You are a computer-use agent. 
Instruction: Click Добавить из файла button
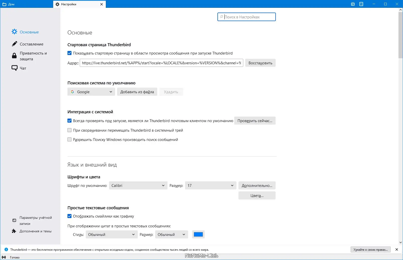[137, 92]
